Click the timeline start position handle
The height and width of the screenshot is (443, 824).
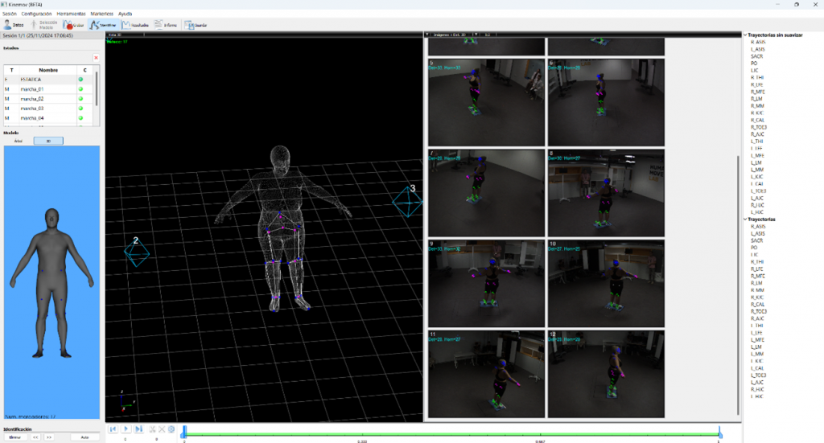pos(184,431)
